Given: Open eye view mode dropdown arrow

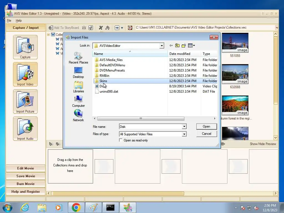Looking at the screenshot, I should point(122,28).
